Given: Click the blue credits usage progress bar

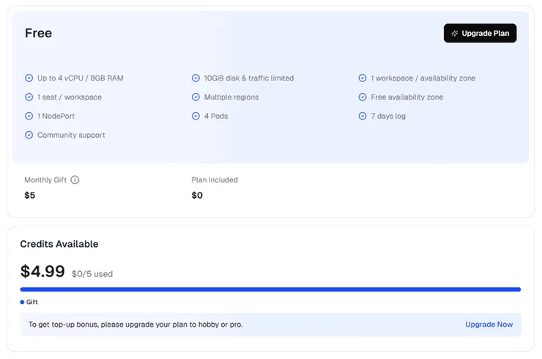Looking at the screenshot, I should [270, 289].
